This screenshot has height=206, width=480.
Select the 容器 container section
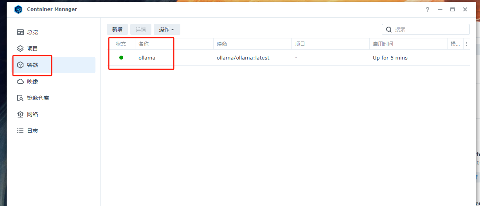tap(54, 65)
